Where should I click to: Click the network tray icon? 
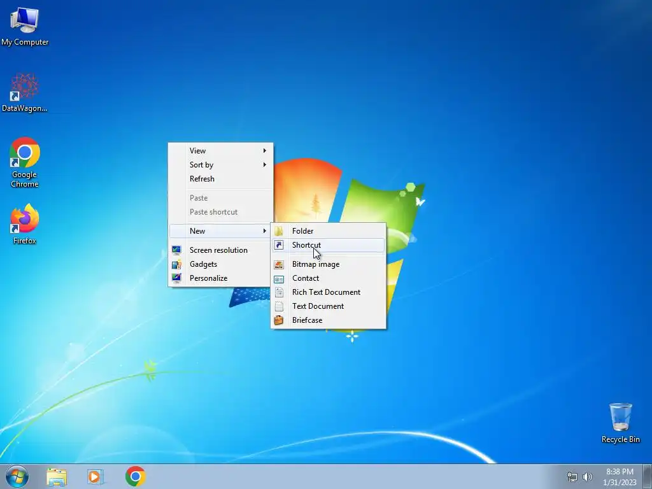[x=572, y=477]
